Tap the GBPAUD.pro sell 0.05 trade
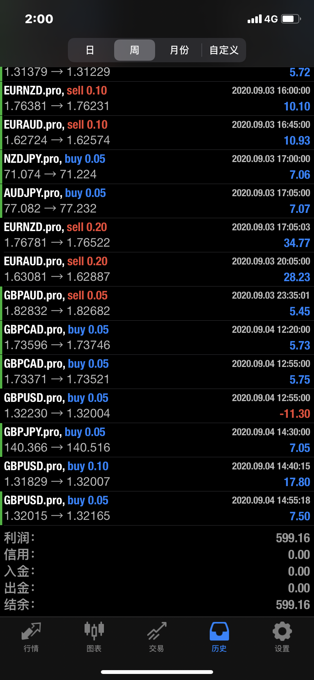This screenshot has width=314, height=680. tap(157, 304)
